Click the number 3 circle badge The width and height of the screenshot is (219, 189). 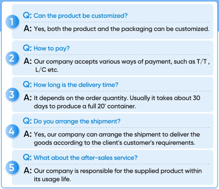(12, 94)
